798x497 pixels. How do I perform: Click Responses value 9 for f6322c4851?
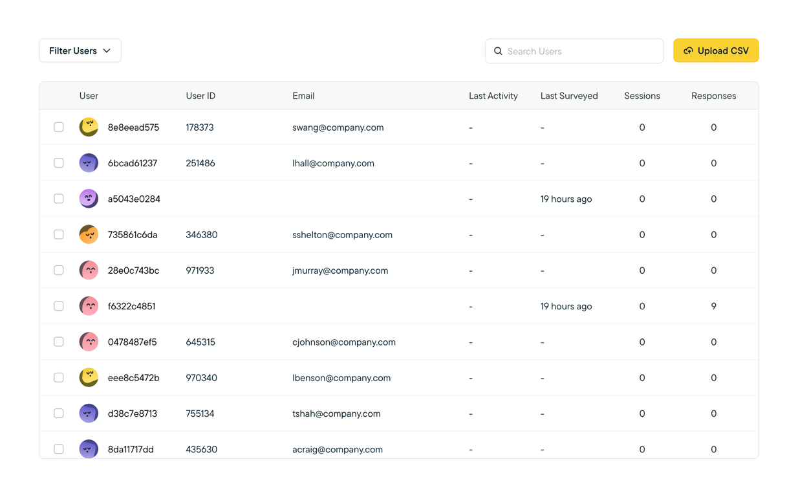tap(714, 306)
